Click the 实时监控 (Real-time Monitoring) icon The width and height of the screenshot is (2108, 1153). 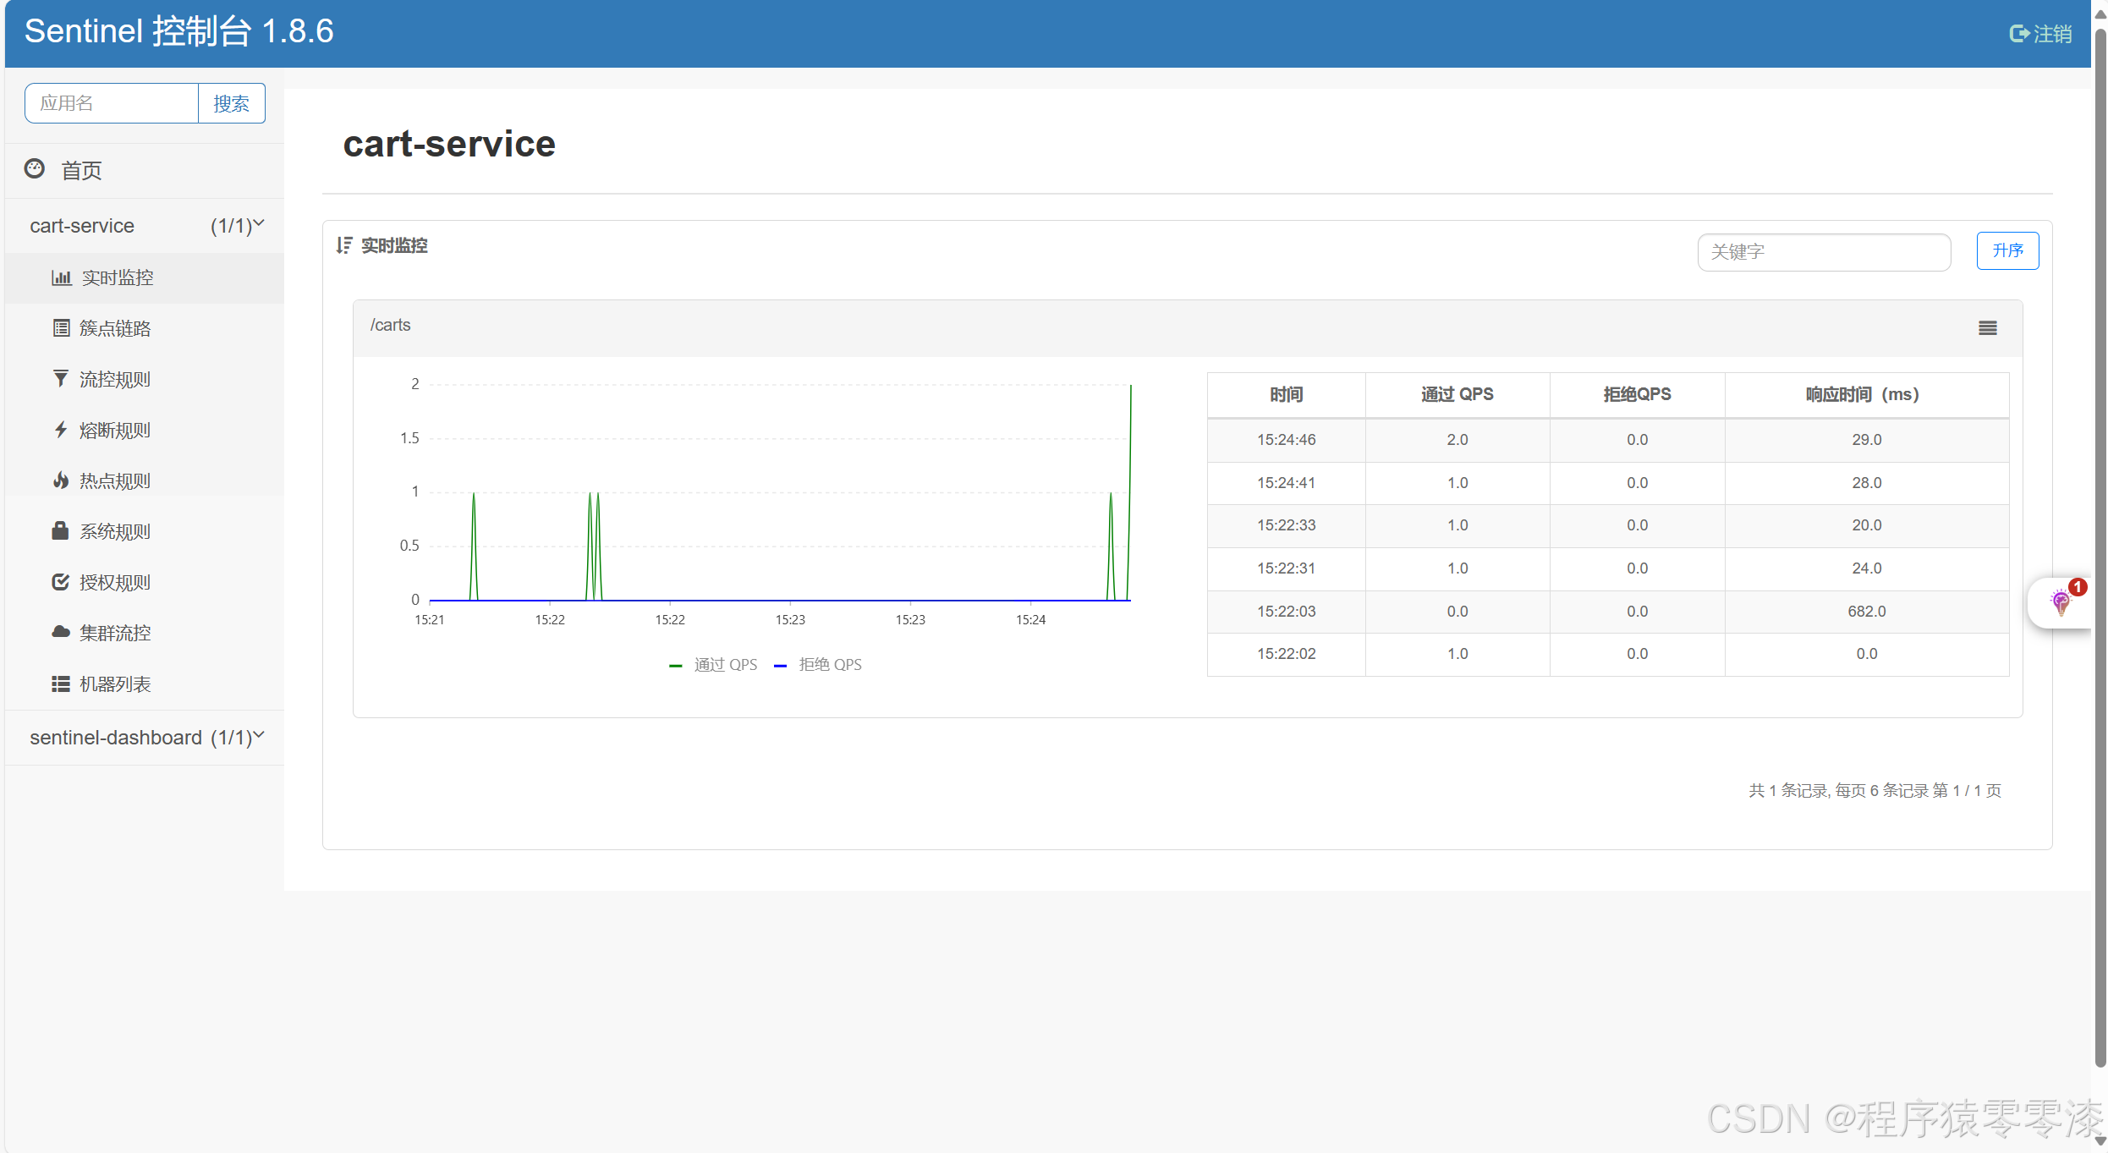point(58,278)
